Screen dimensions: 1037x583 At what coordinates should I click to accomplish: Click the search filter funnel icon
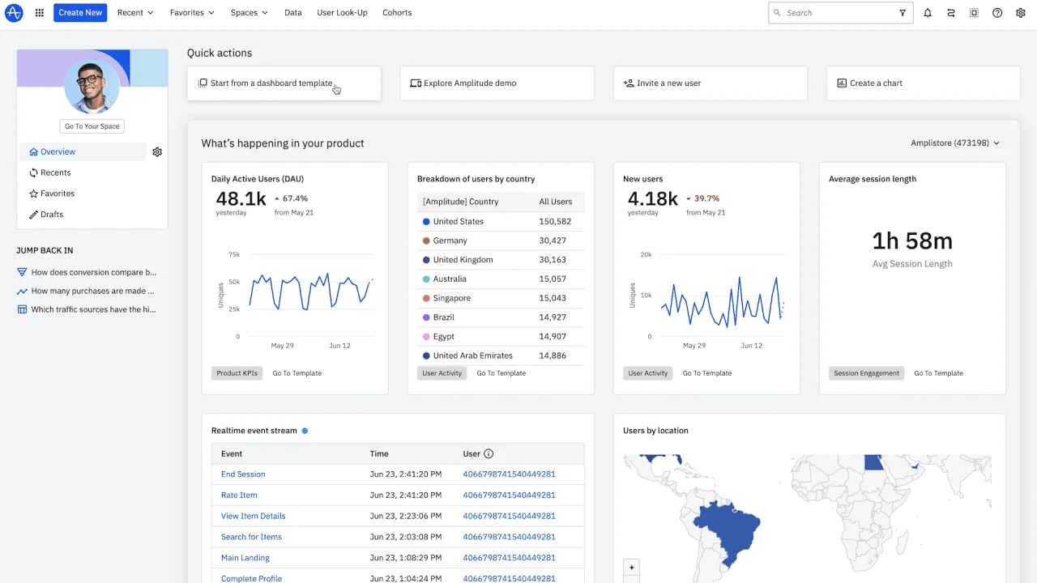(x=903, y=13)
